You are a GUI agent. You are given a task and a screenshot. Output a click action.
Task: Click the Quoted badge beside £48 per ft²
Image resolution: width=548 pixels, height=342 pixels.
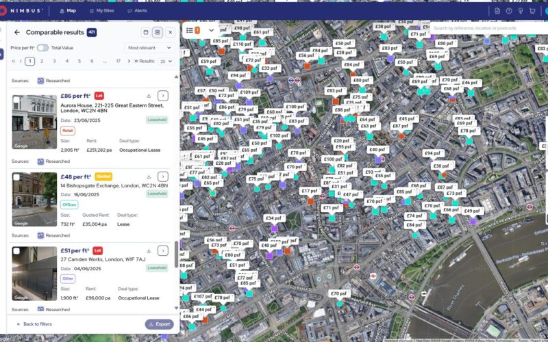pyautogui.click(x=103, y=176)
